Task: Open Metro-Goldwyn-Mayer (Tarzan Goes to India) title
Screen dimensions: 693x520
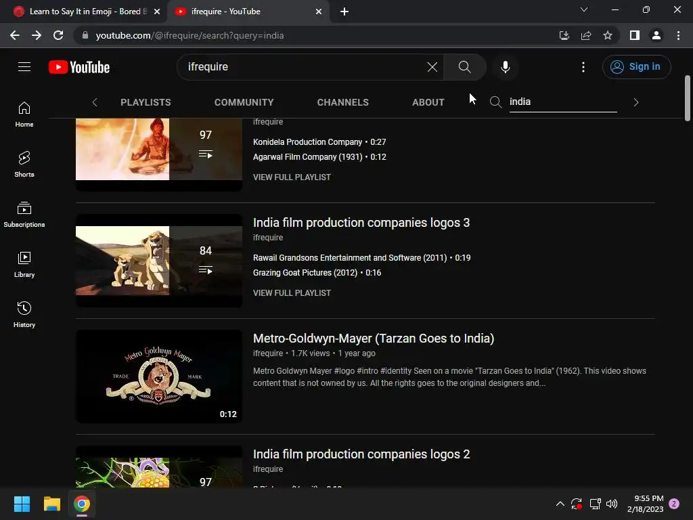Action: [374, 339]
